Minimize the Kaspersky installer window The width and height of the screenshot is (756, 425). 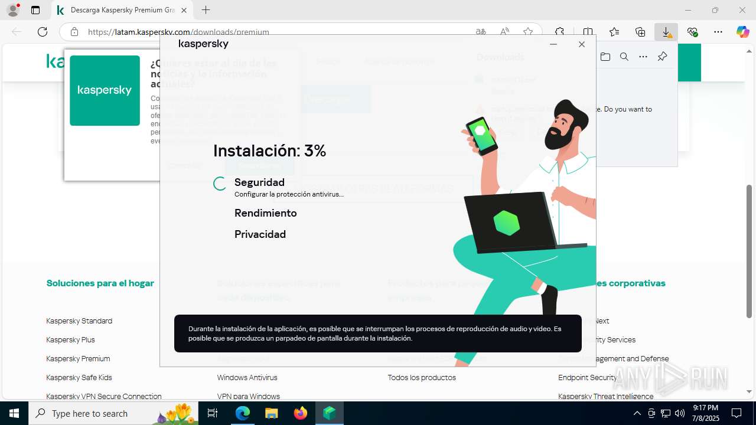[x=553, y=44]
